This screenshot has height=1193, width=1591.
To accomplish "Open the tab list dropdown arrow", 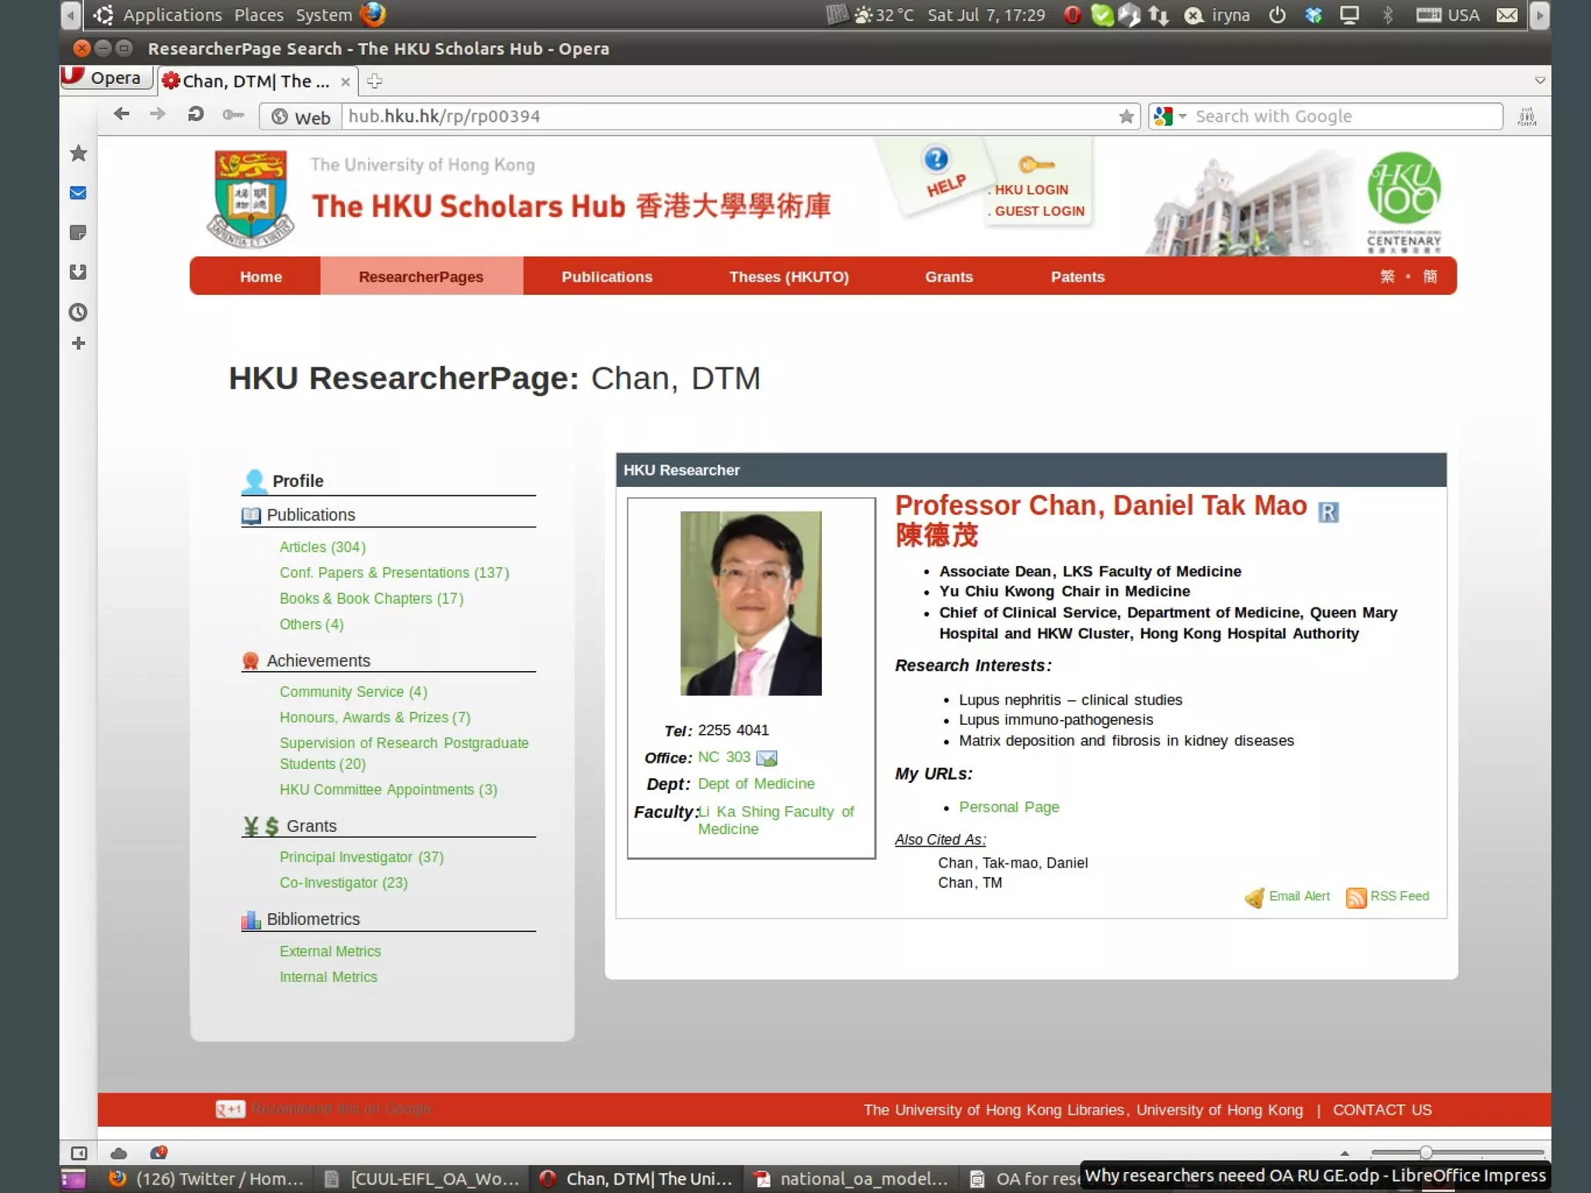I will [x=1539, y=81].
